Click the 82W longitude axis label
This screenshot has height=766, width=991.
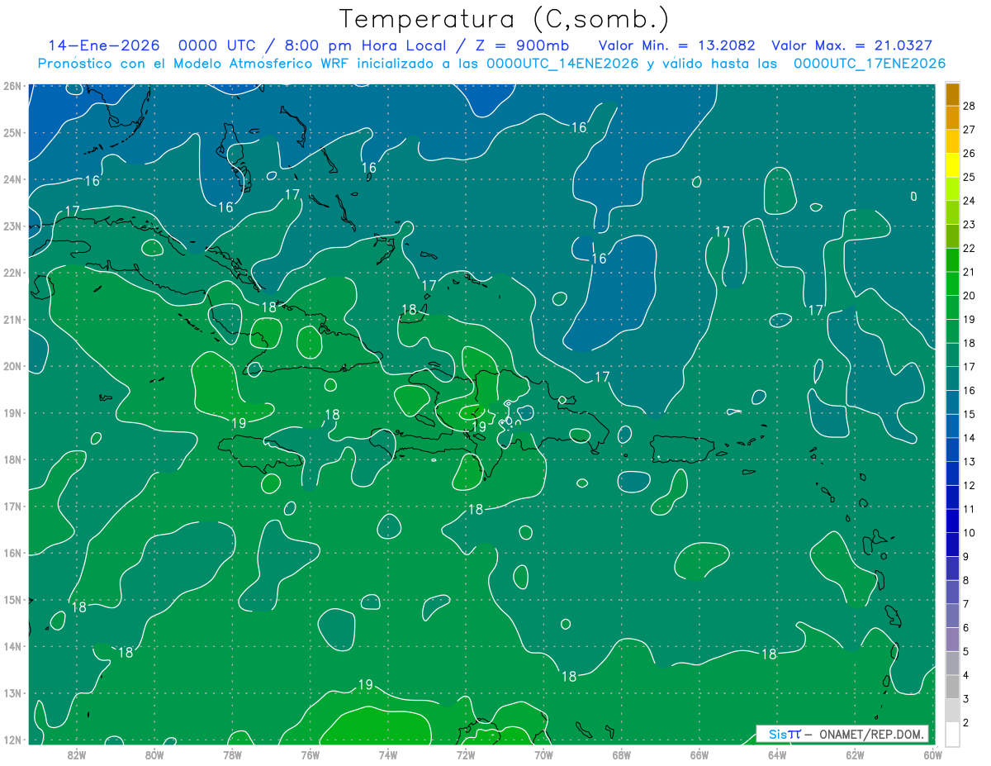pyautogui.click(x=76, y=754)
